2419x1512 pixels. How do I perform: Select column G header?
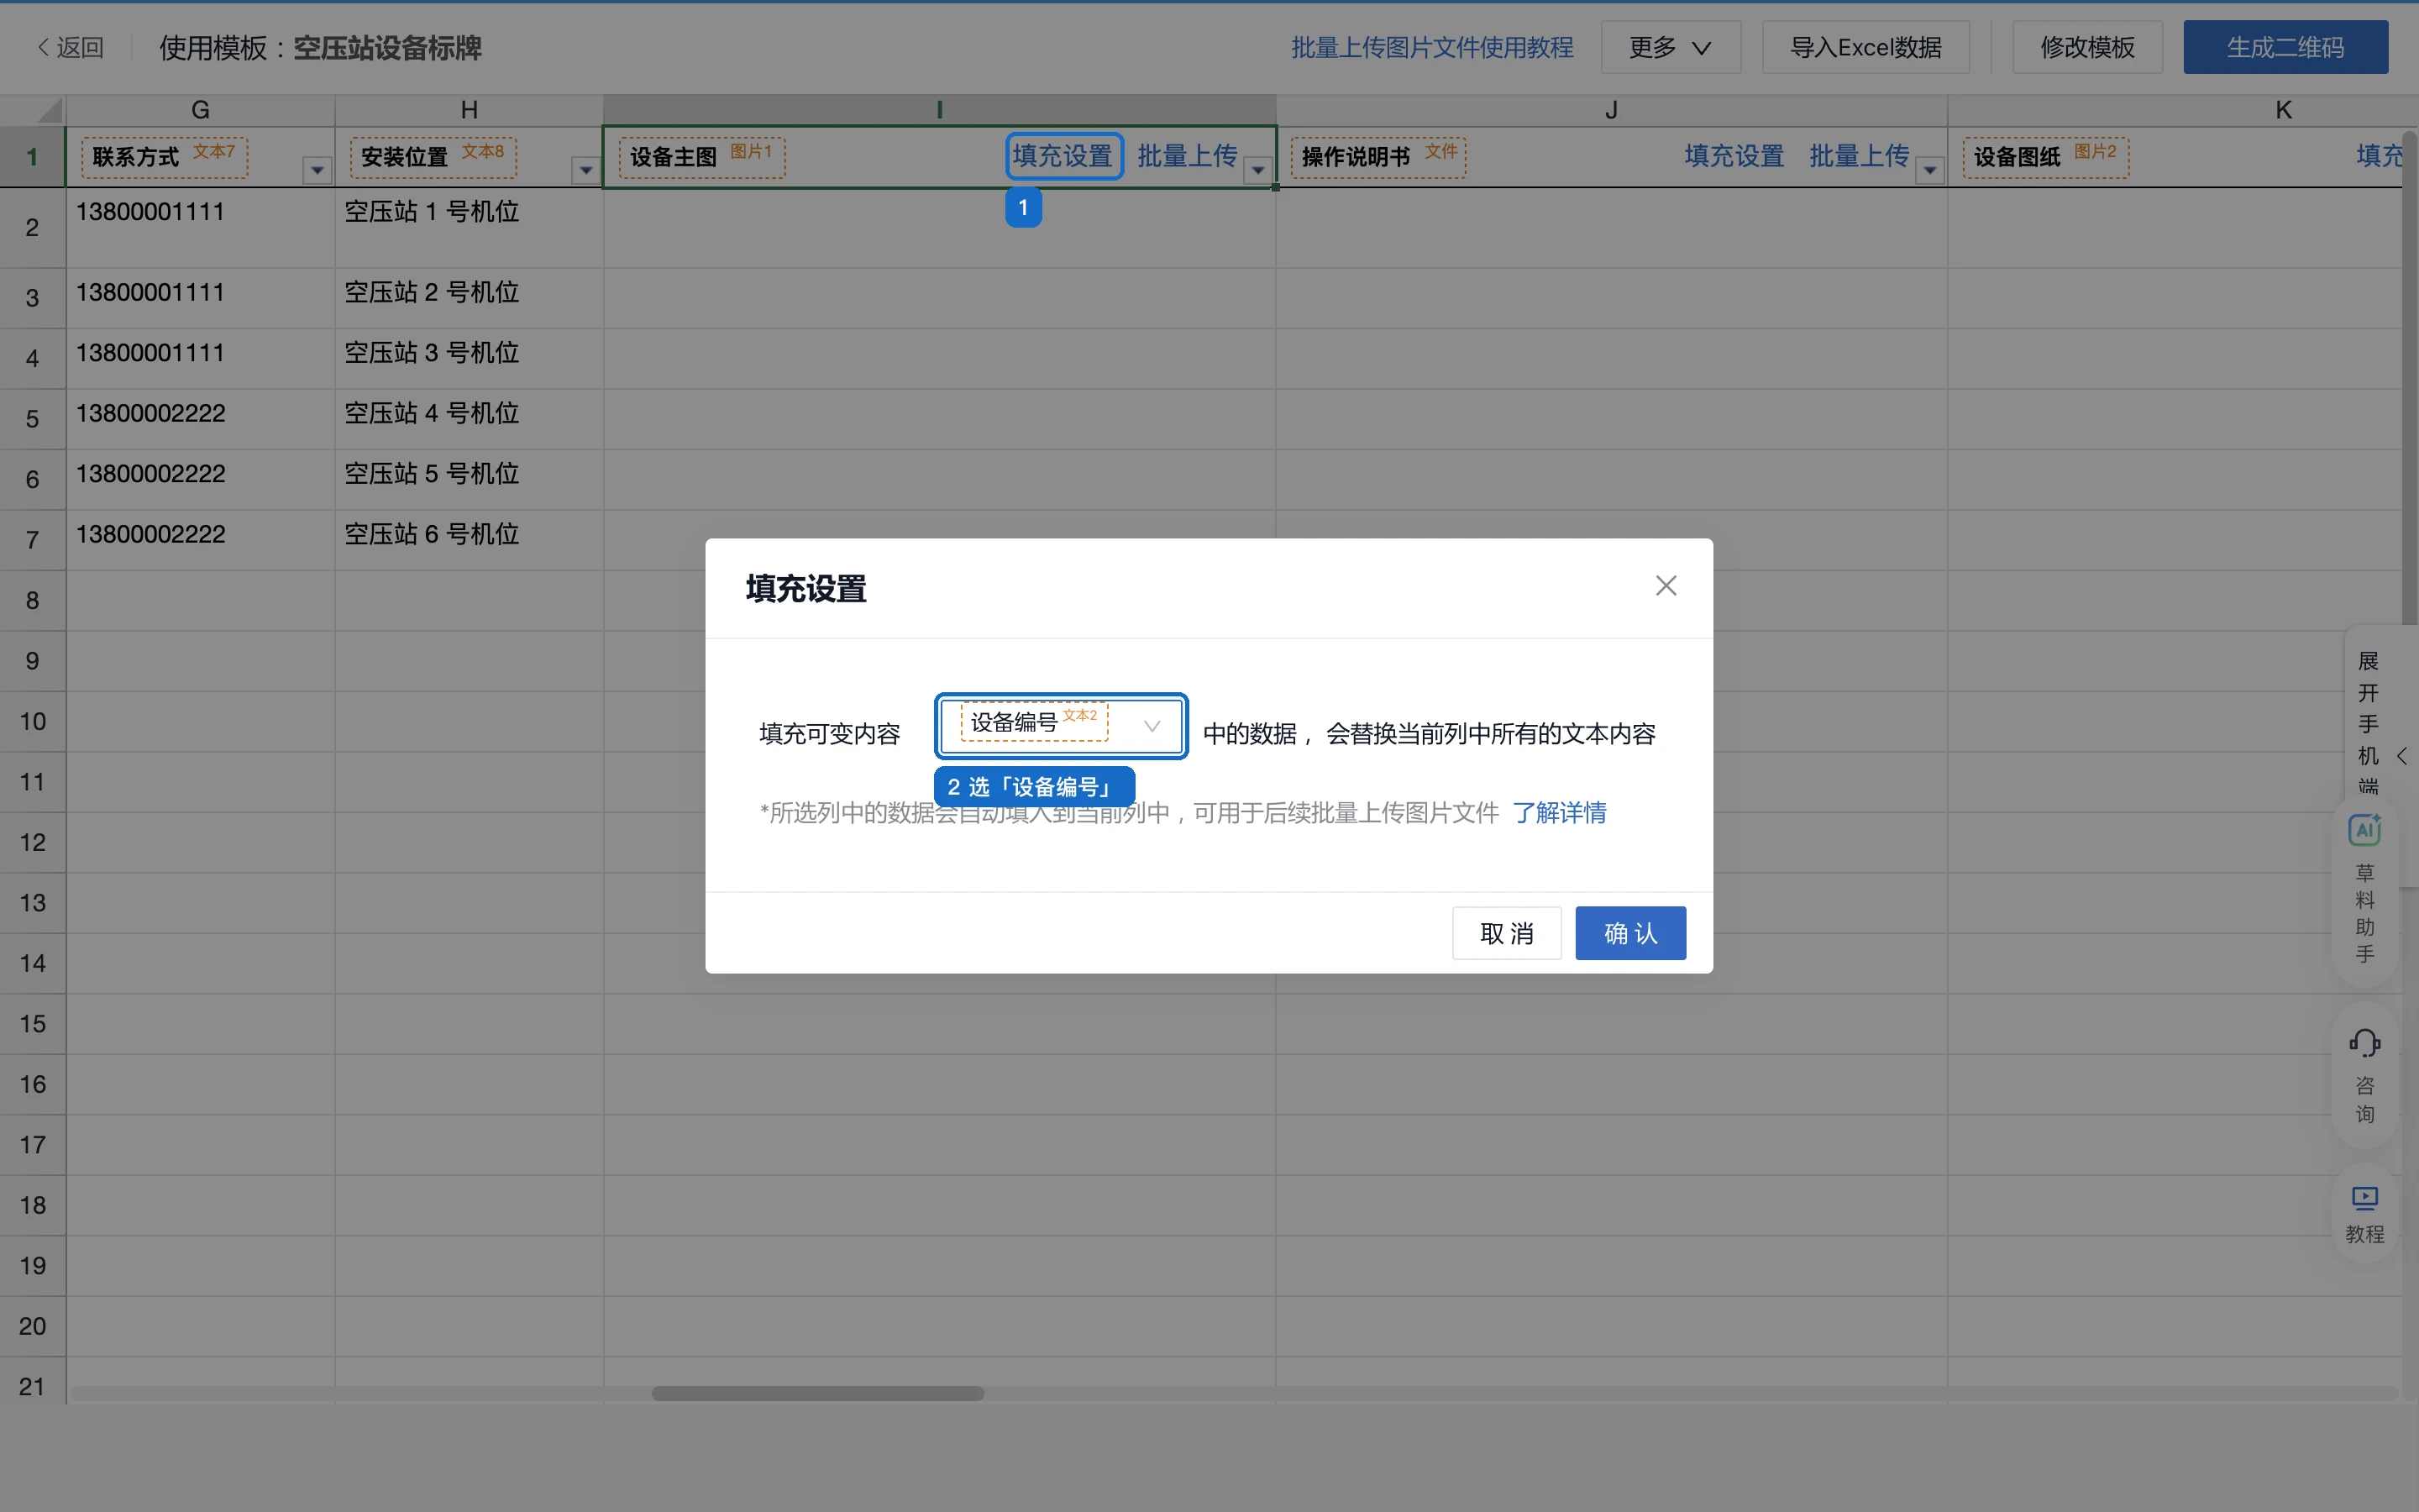click(x=200, y=109)
